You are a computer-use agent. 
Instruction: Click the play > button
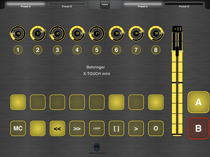coord(136,128)
